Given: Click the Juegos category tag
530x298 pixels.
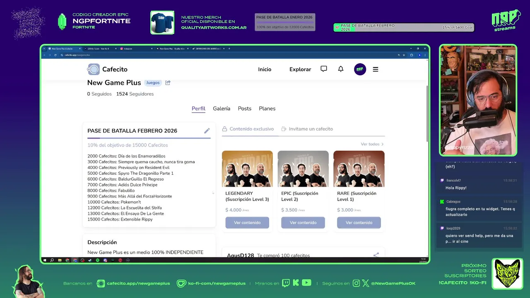Looking at the screenshot, I should 153,83.
